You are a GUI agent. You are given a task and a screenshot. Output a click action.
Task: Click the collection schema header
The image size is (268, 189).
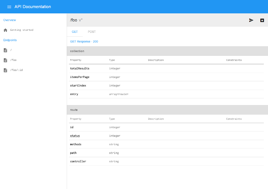pyautogui.click(x=77, y=51)
